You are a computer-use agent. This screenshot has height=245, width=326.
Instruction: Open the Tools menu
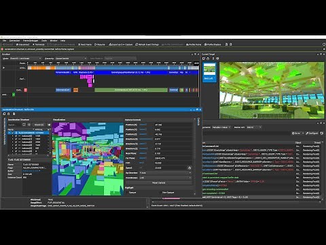[44, 41]
